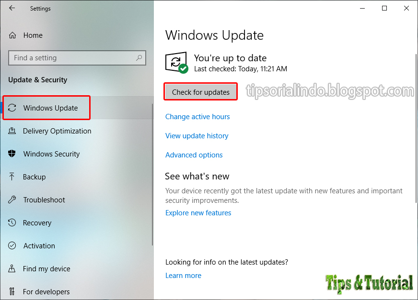Click the Backup up-arrow icon
The width and height of the screenshot is (418, 300).
tap(12, 177)
